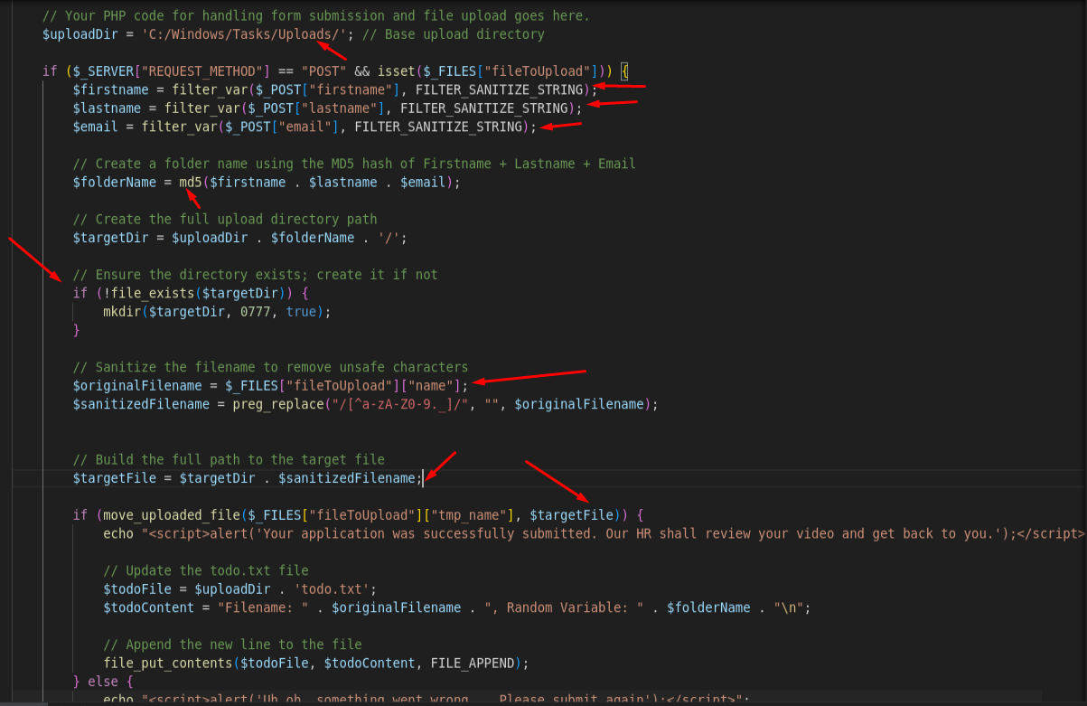Screen dimensions: 1087x706
Task: Click the 'Ensure the directory exists' comment
Action: (x=256, y=274)
